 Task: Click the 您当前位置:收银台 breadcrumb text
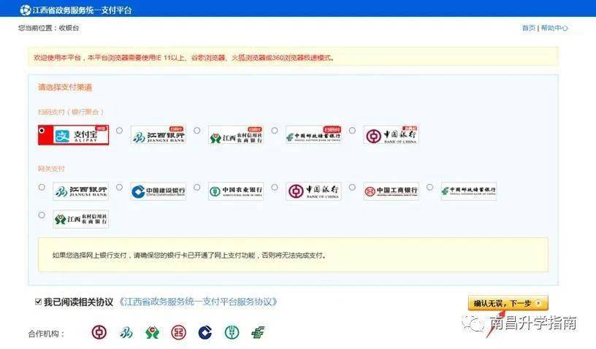tap(49, 28)
